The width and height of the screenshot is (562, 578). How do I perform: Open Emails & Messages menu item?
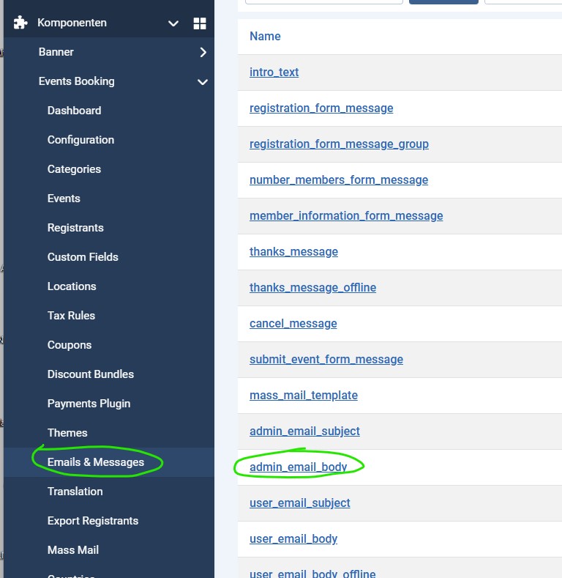96,462
